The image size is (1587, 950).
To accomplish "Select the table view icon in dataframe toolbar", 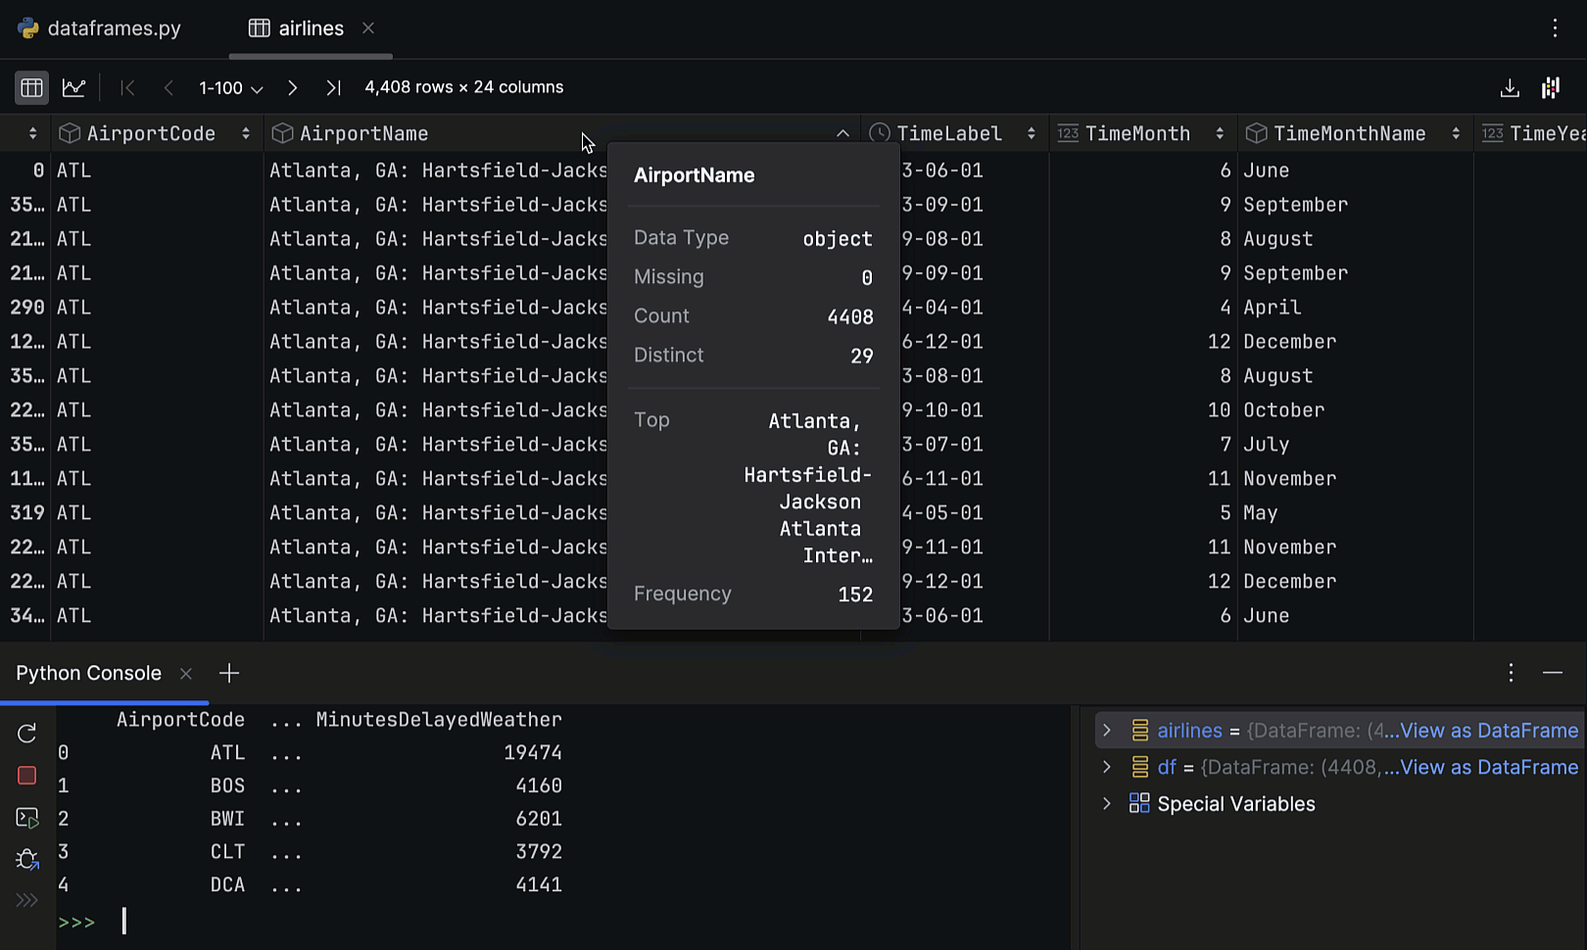I will [x=30, y=87].
